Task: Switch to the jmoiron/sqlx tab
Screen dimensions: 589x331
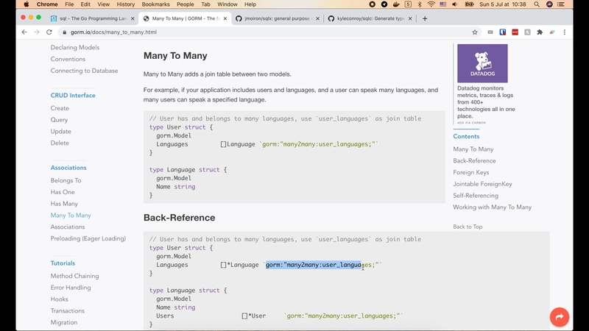Action: pos(276,18)
